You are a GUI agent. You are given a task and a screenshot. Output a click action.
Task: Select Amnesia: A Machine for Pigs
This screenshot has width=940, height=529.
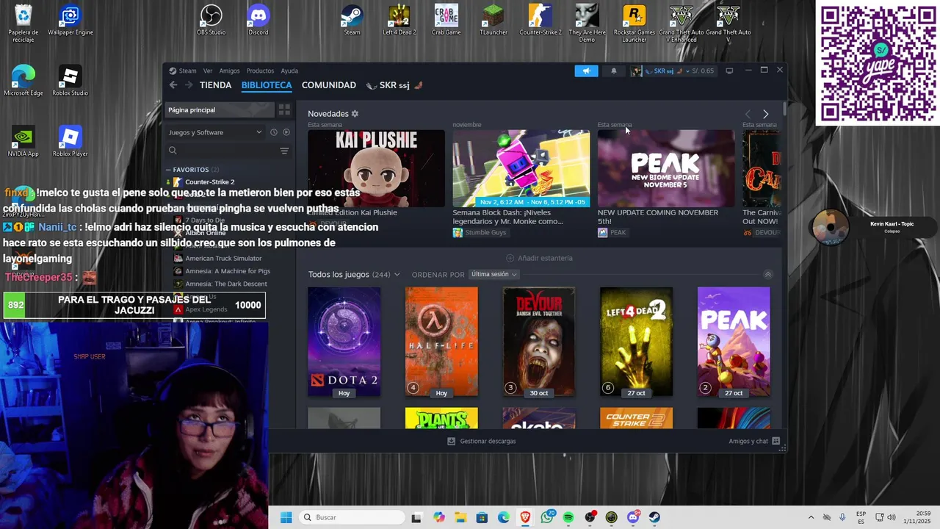[228, 271]
